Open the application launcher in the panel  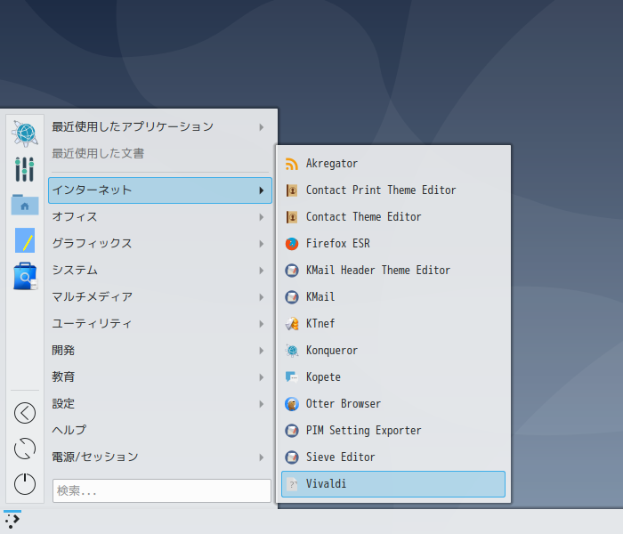[x=12, y=520]
